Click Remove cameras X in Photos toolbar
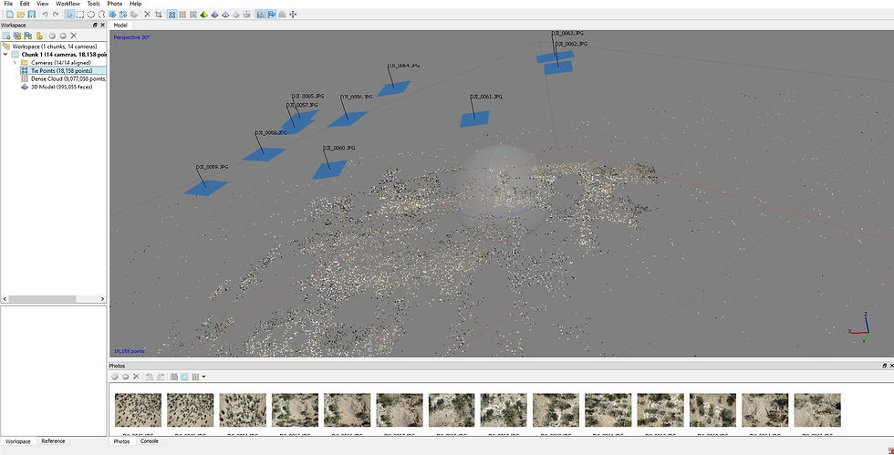The height and width of the screenshot is (455, 894). [136, 377]
